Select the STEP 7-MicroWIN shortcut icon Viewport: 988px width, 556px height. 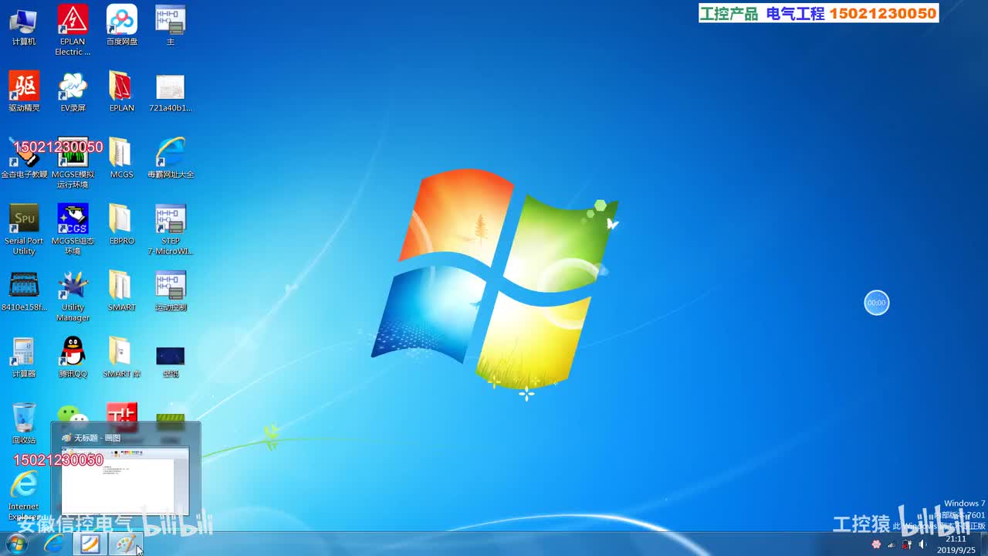(171, 230)
